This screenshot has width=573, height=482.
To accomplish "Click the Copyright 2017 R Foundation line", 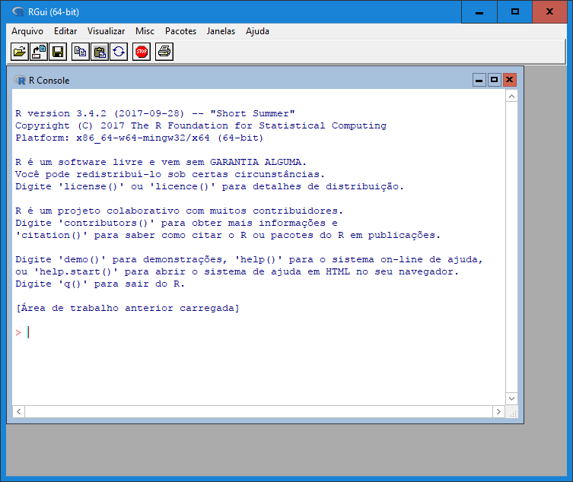I will point(201,125).
